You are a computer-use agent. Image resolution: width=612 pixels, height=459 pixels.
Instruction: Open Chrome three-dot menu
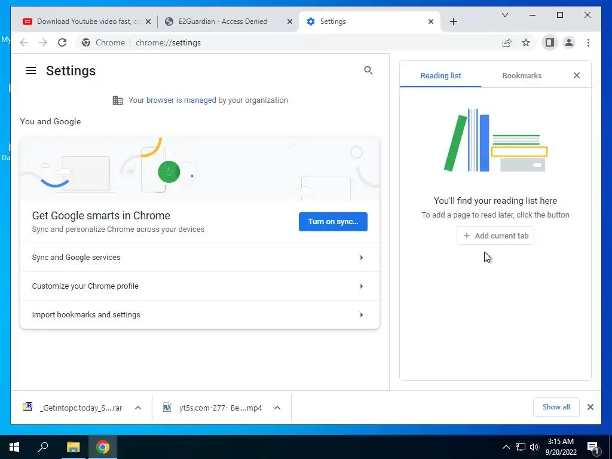[x=588, y=42]
